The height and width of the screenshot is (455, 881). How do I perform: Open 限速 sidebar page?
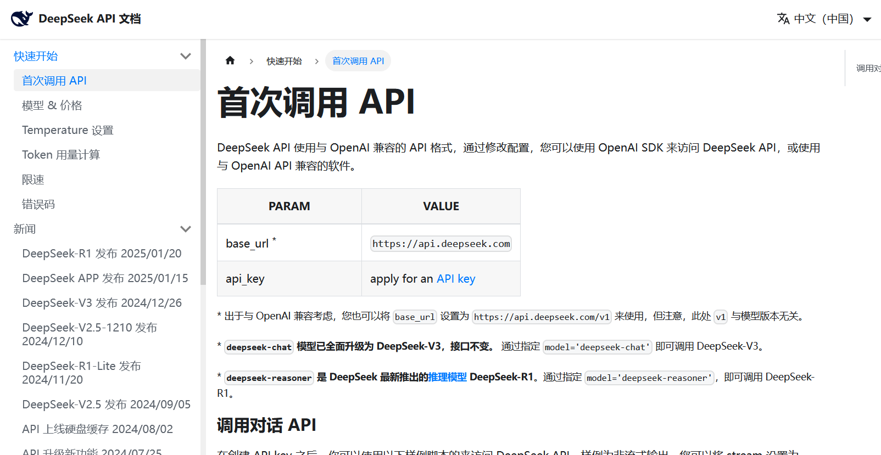[x=33, y=179]
